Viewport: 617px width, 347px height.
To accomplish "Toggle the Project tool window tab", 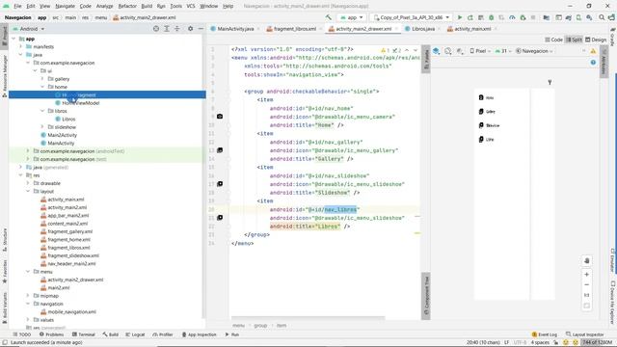I will point(4,36).
